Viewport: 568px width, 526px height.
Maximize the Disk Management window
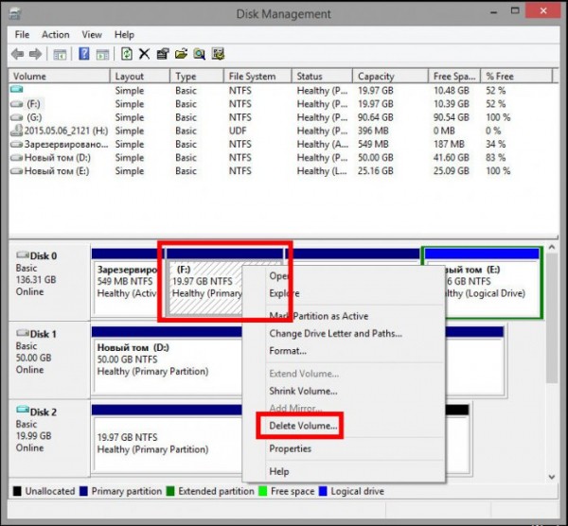tap(515, 10)
